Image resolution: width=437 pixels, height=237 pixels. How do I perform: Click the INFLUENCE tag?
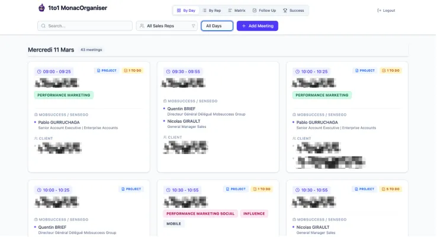(254, 213)
